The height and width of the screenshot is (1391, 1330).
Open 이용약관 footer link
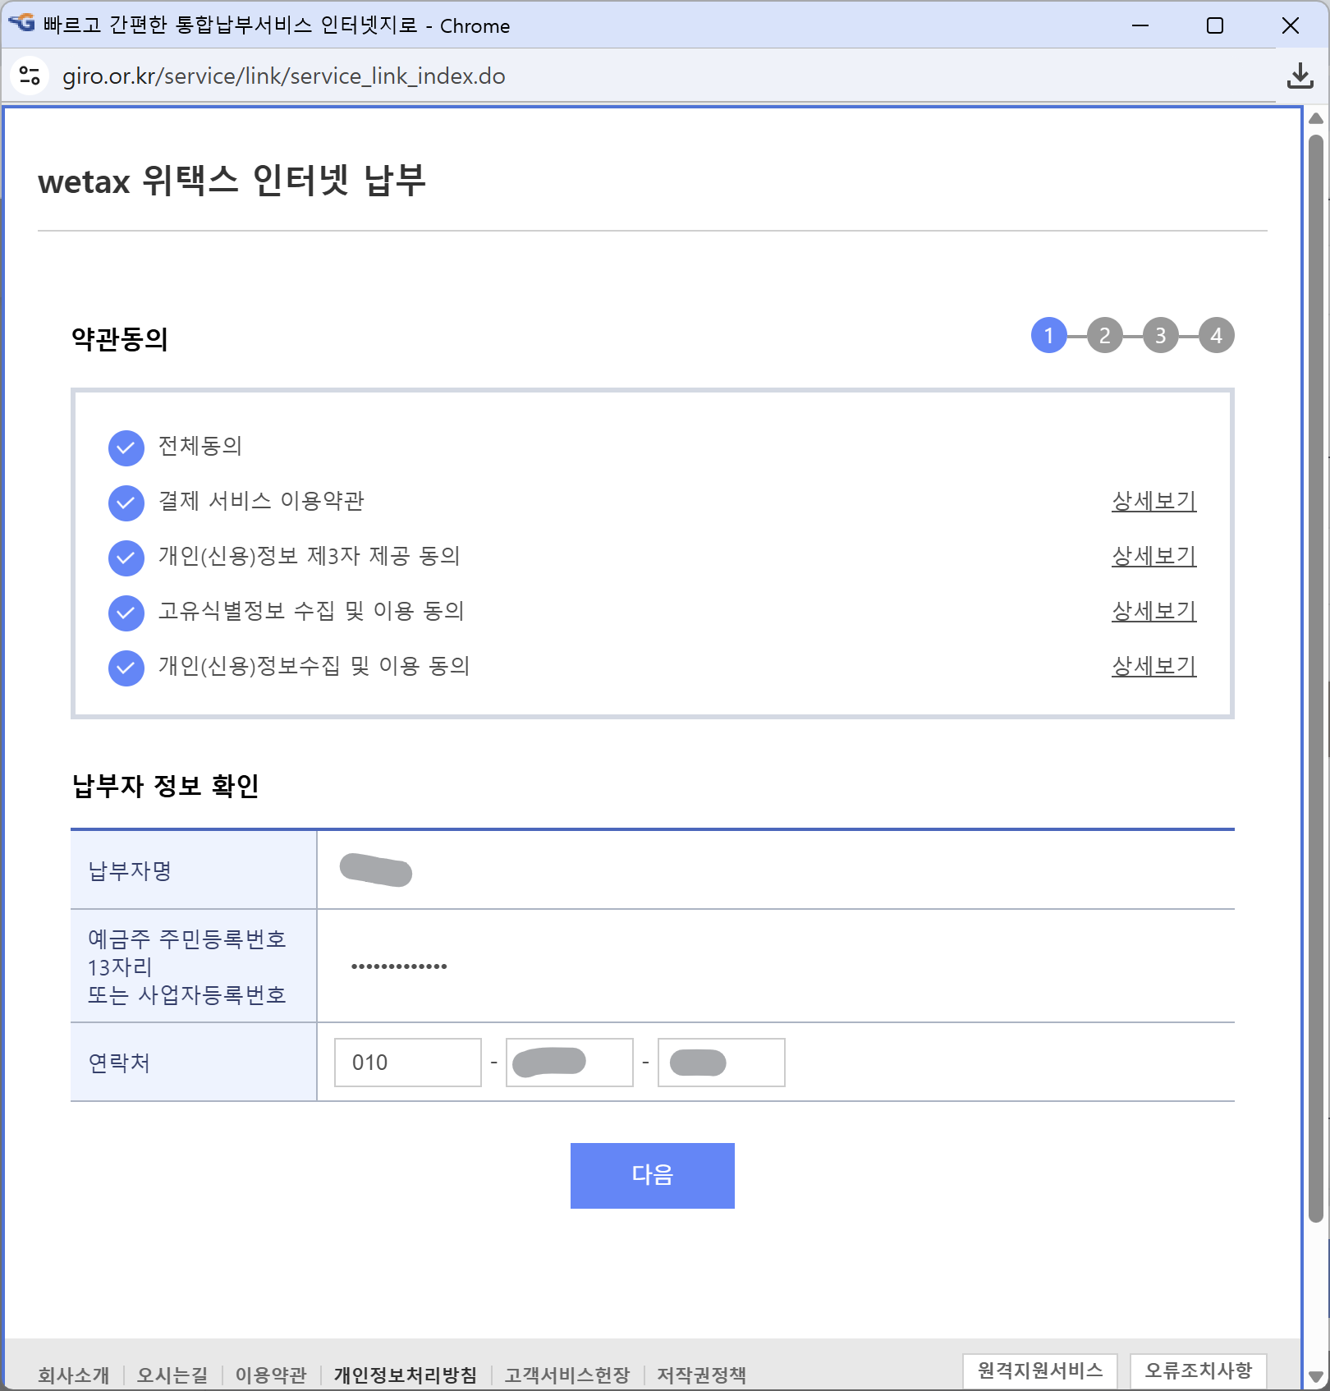[271, 1375]
